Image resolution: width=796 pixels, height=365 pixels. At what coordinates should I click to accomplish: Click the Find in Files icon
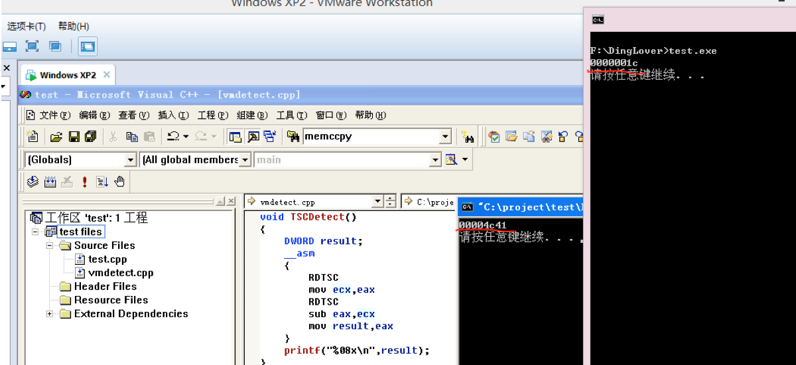click(x=293, y=137)
